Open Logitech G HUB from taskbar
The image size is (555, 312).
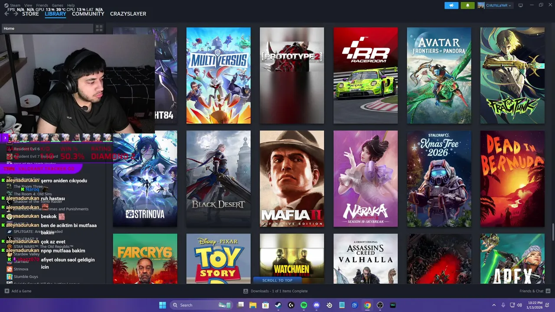coord(291,305)
